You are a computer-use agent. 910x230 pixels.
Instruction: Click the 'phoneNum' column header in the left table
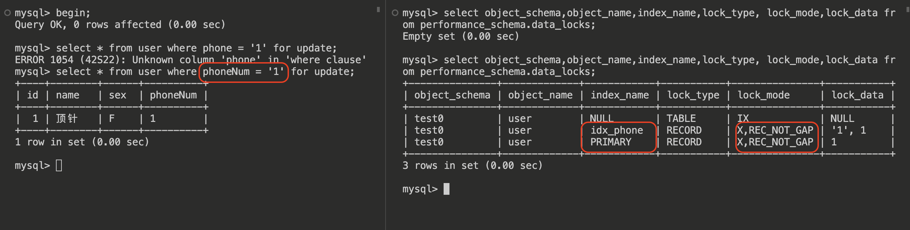point(173,95)
